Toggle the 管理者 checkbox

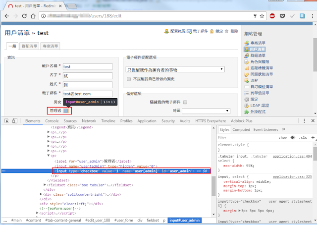pyautogui.click(x=66, y=111)
